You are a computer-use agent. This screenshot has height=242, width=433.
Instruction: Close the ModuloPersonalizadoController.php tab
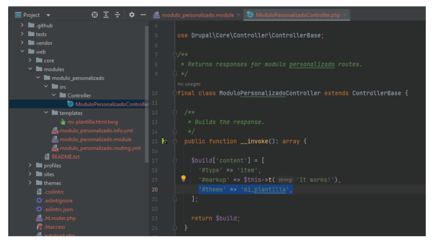345,15
